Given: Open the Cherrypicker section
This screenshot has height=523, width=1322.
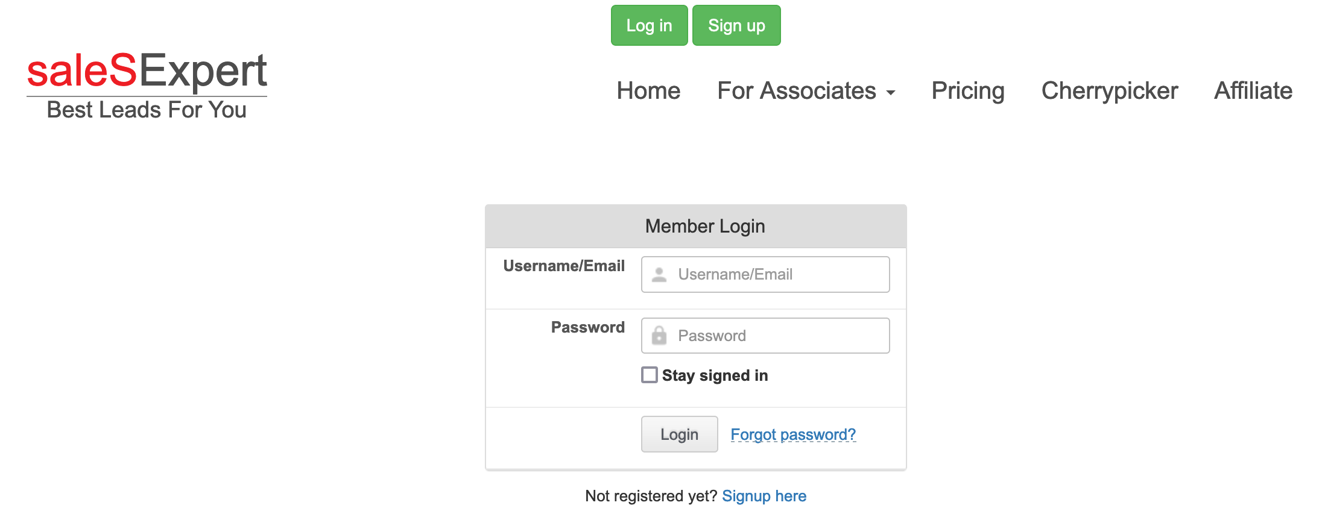Looking at the screenshot, I should pyautogui.click(x=1110, y=91).
